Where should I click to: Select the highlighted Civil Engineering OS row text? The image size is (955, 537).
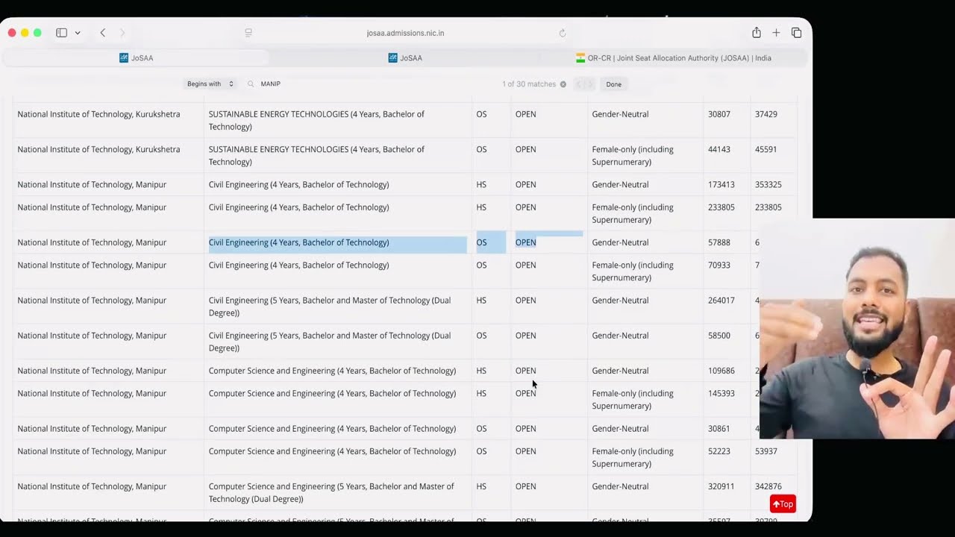point(298,242)
